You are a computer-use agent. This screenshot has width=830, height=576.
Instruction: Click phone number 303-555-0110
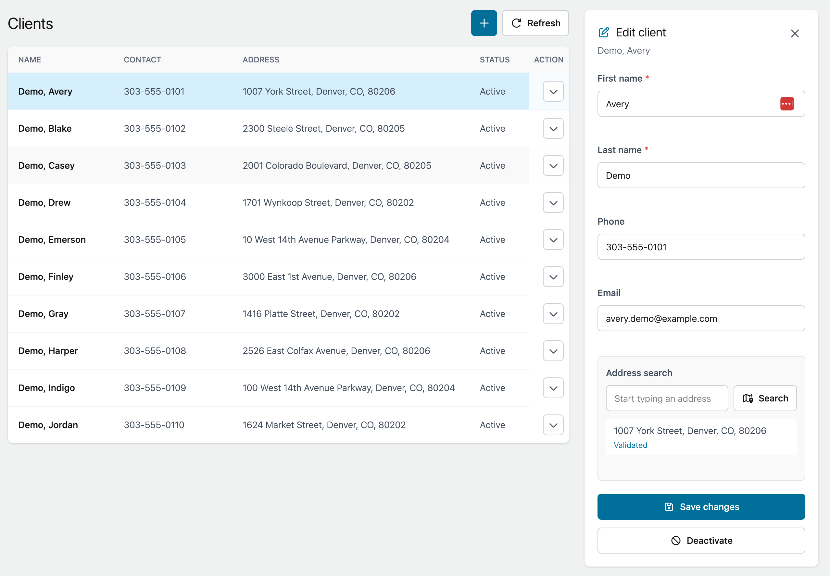154,425
